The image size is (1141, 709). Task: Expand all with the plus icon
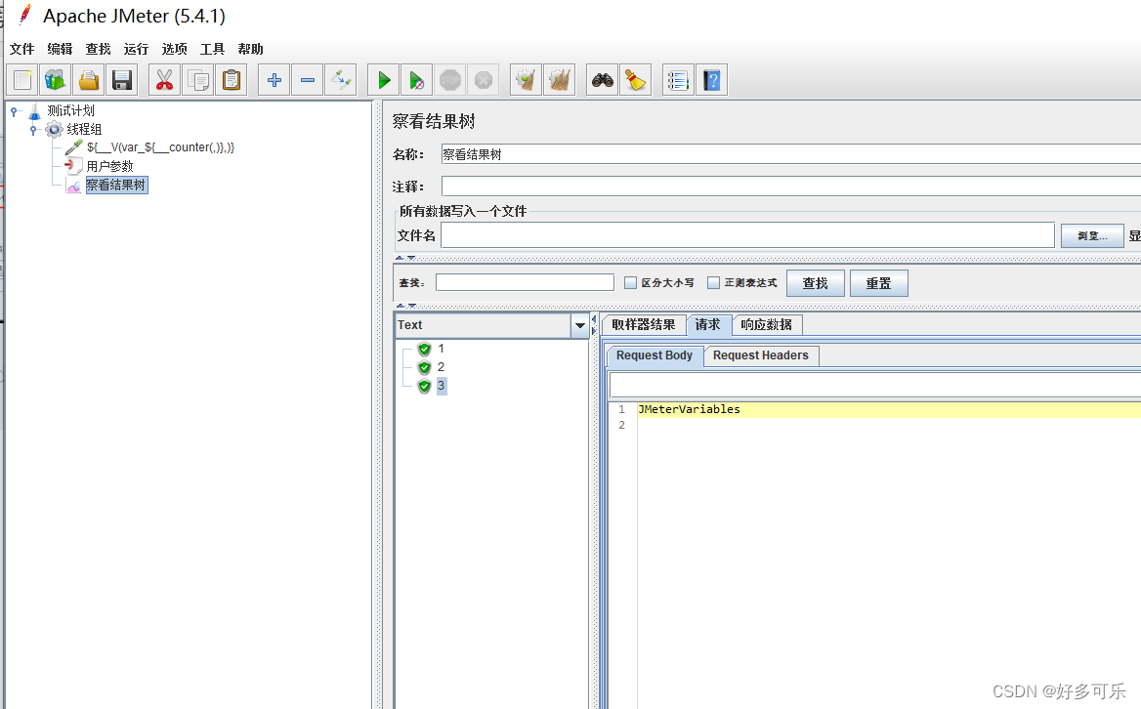(275, 80)
